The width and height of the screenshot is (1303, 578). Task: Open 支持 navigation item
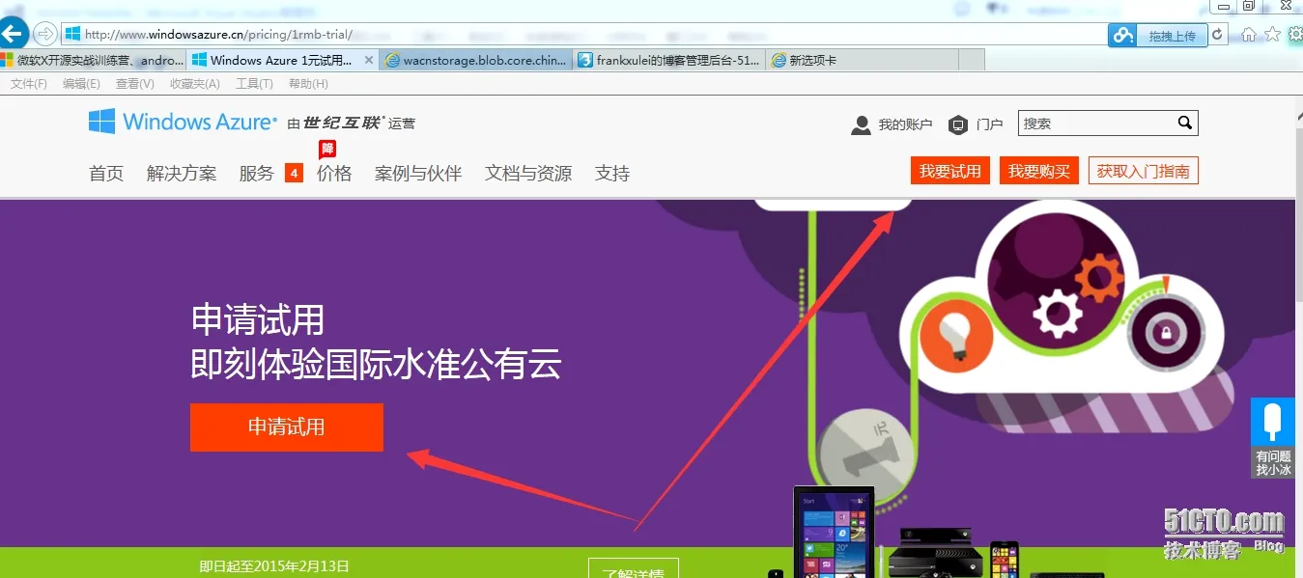[612, 174]
